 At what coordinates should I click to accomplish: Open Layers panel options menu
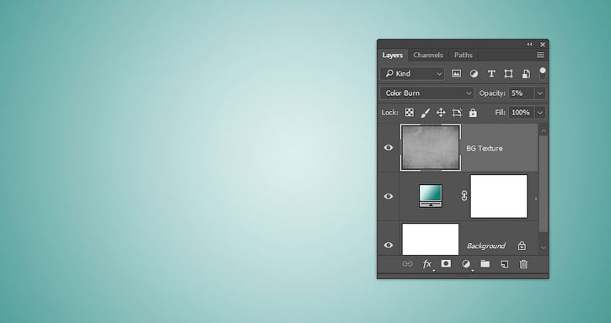pos(540,55)
